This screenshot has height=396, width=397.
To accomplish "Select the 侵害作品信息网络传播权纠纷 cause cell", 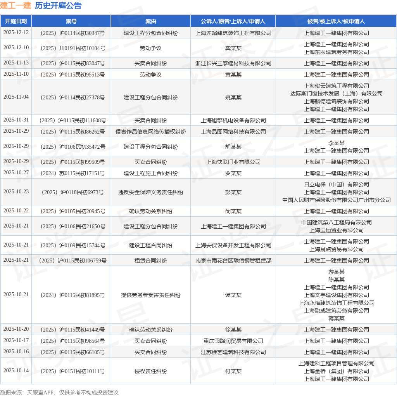I will 150,132.
